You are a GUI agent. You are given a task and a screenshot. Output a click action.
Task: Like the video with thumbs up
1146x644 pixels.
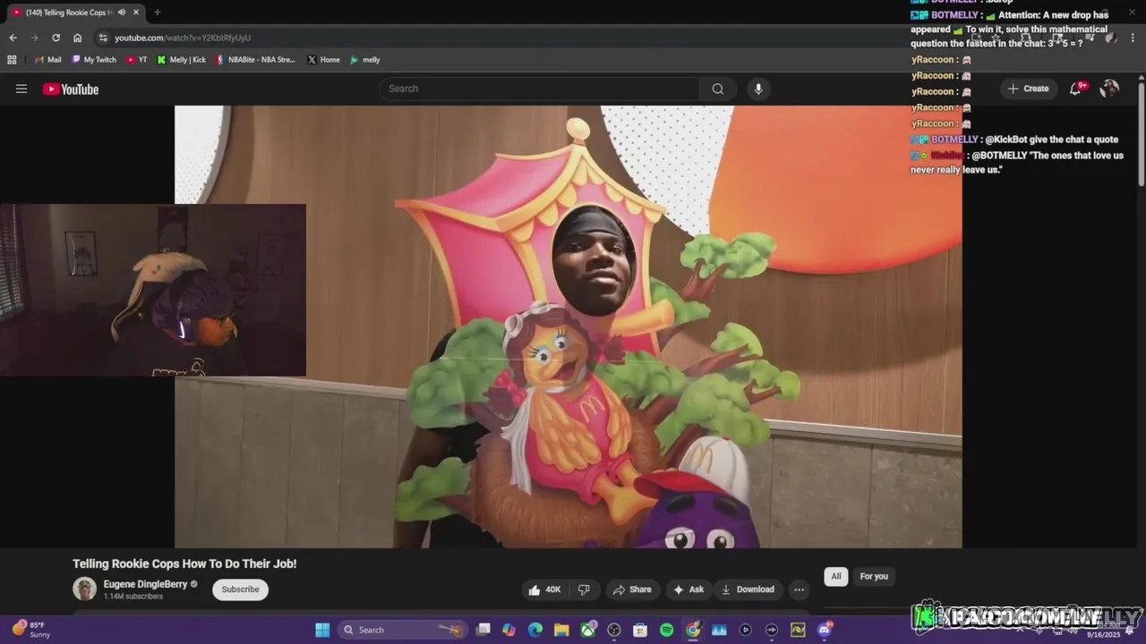[544, 589]
